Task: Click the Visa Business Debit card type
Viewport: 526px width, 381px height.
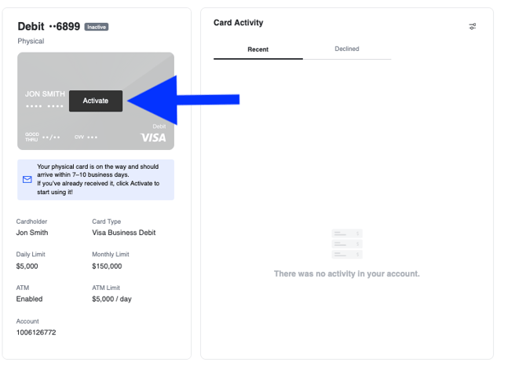Action: [x=124, y=233]
